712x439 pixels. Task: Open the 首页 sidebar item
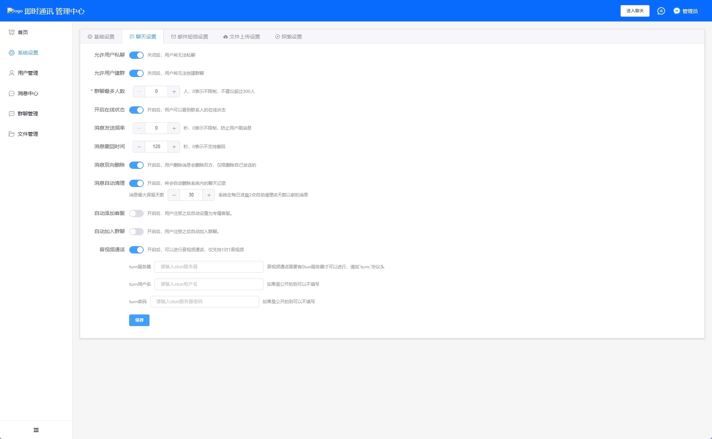pos(23,32)
